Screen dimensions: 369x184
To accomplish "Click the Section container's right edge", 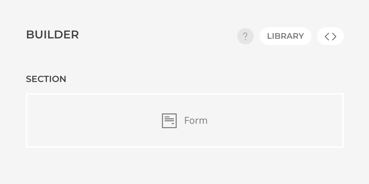I will (x=343, y=120).
